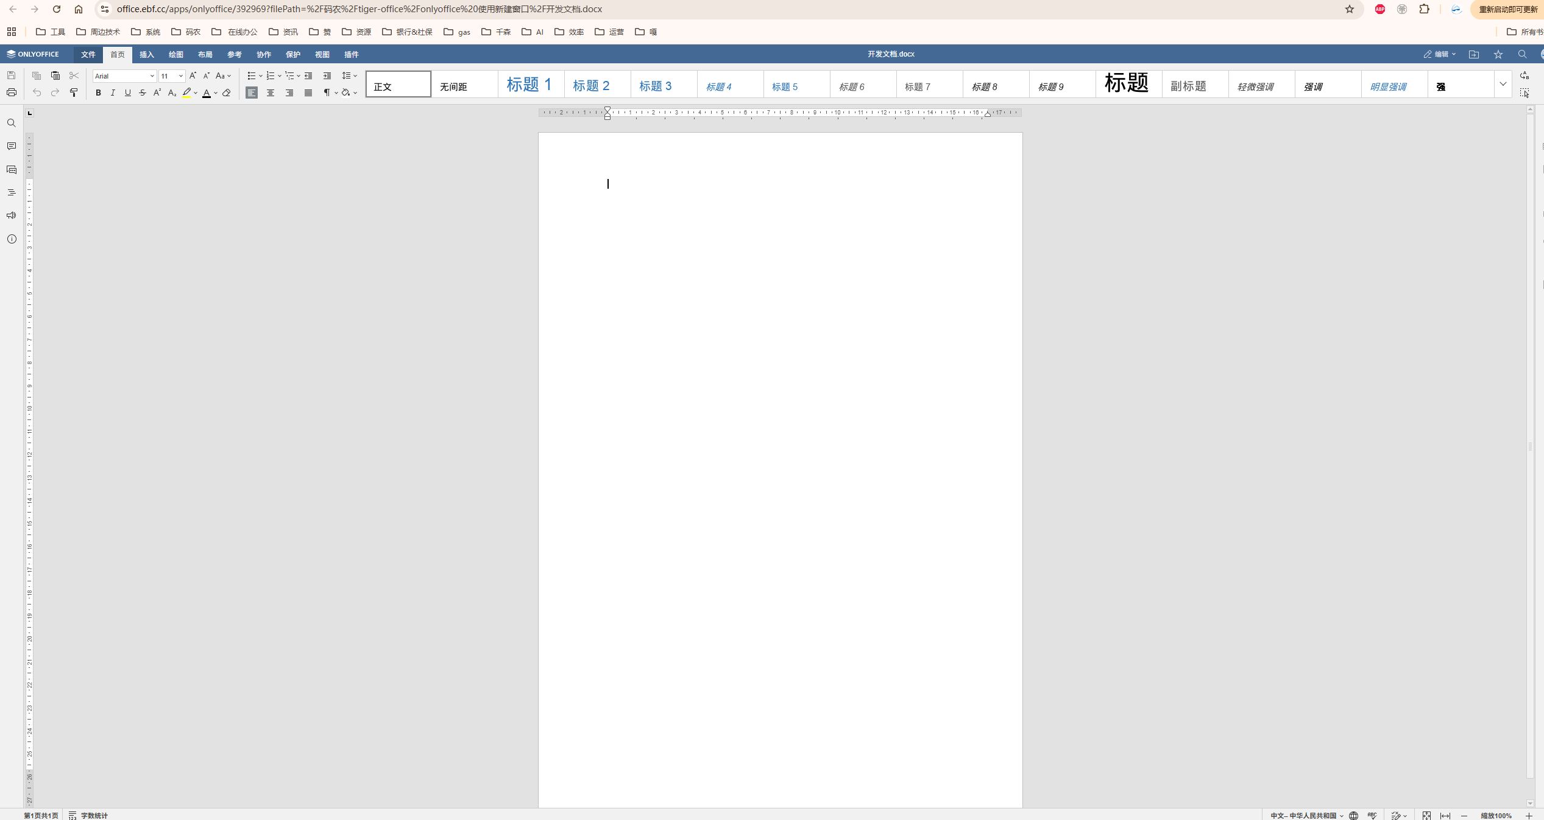Image resolution: width=1544 pixels, height=820 pixels.
Task: Apply the 标题 1 style
Action: click(x=529, y=84)
